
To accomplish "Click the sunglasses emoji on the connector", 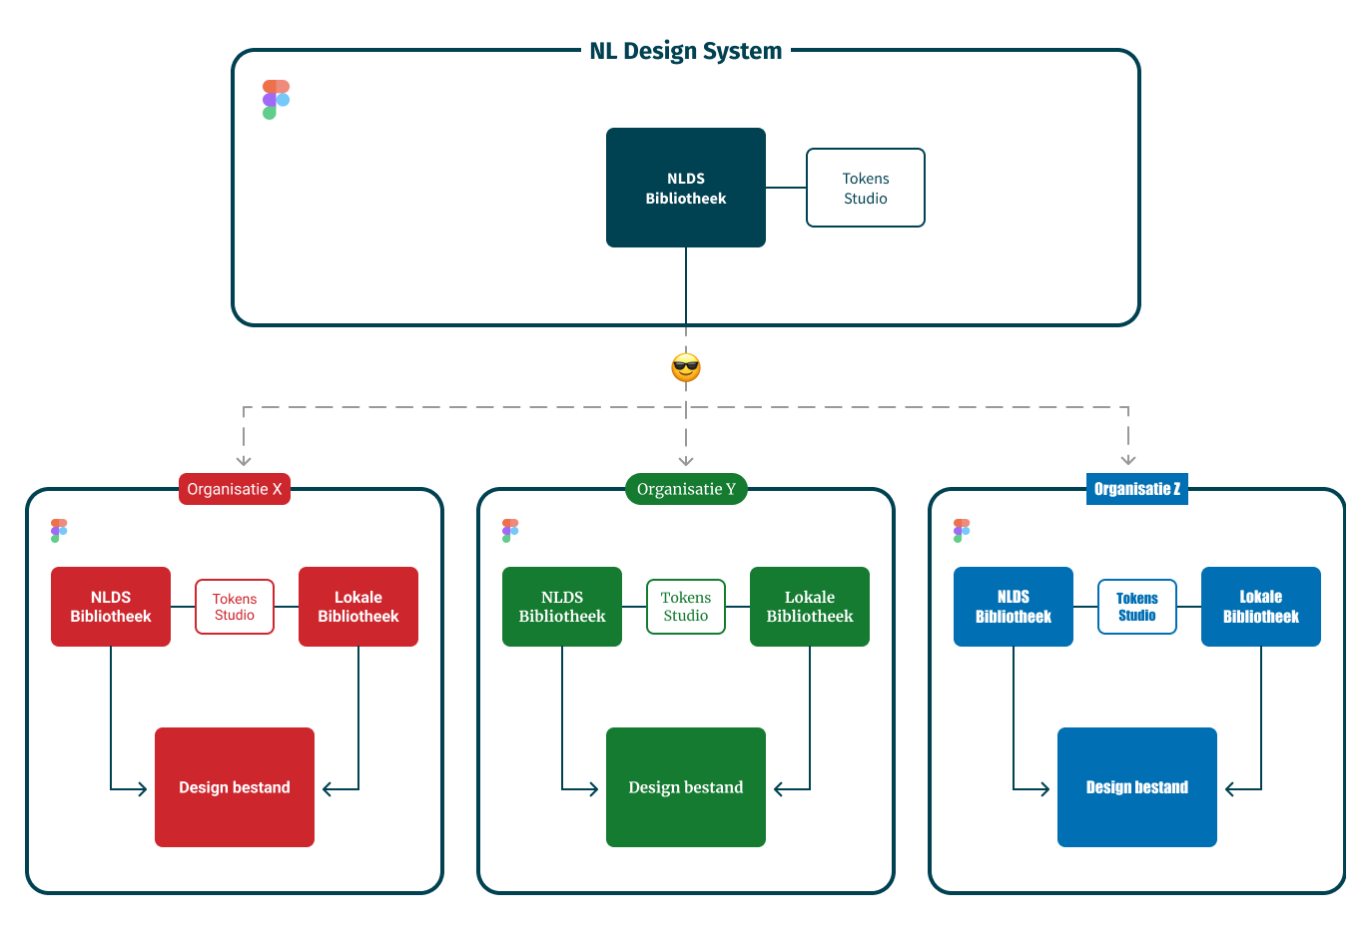I will click(686, 367).
